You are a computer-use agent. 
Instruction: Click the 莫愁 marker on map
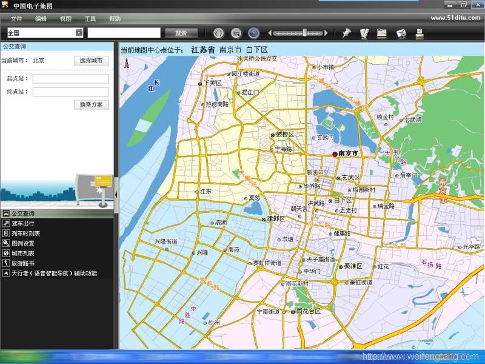[x=246, y=198]
